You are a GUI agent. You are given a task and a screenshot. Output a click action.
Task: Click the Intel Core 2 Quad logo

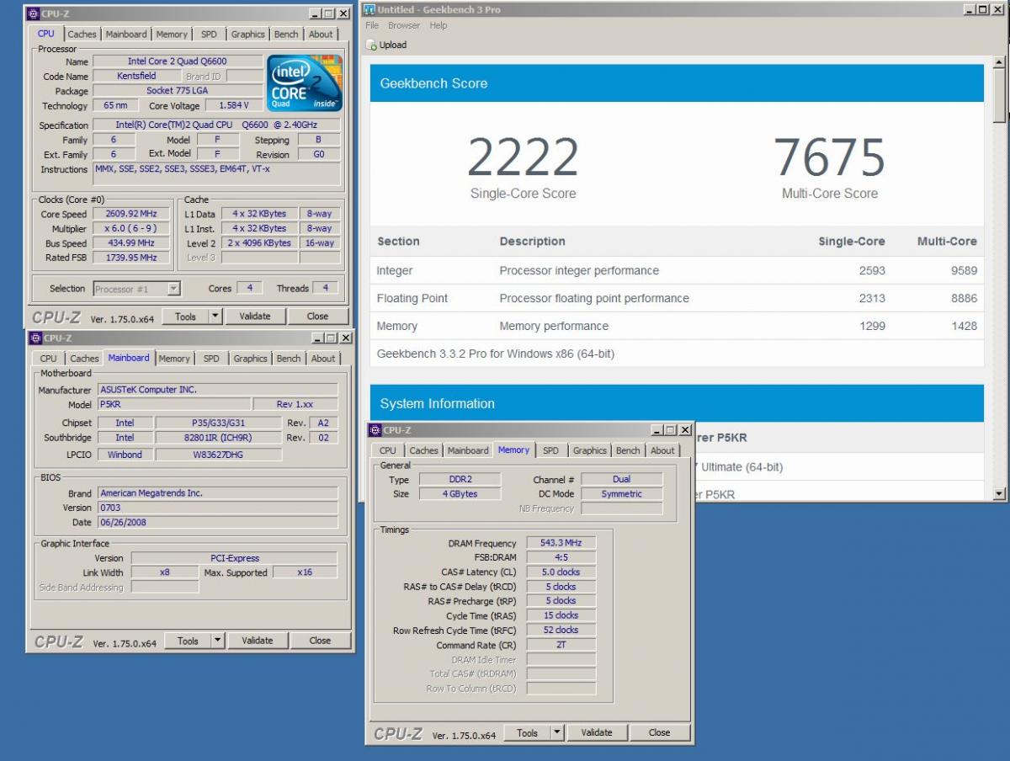(305, 82)
